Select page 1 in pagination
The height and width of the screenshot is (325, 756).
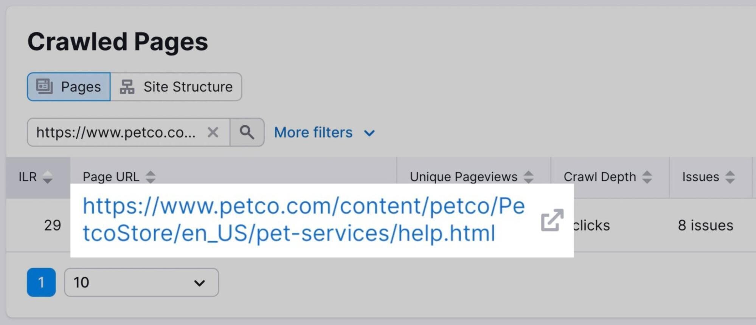tap(41, 282)
